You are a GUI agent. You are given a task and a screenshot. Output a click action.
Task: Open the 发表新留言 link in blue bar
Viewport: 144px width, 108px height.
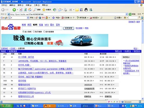point(13,51)
